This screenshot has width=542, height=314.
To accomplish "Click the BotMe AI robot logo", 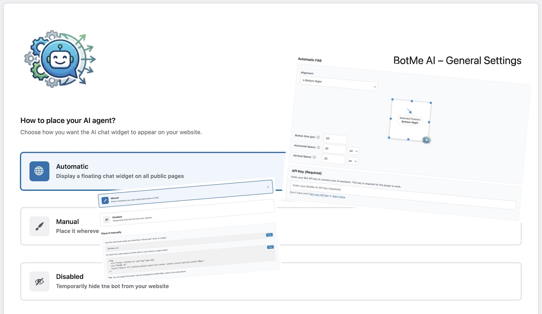I will pyautogui.click(x=60, y=59).
